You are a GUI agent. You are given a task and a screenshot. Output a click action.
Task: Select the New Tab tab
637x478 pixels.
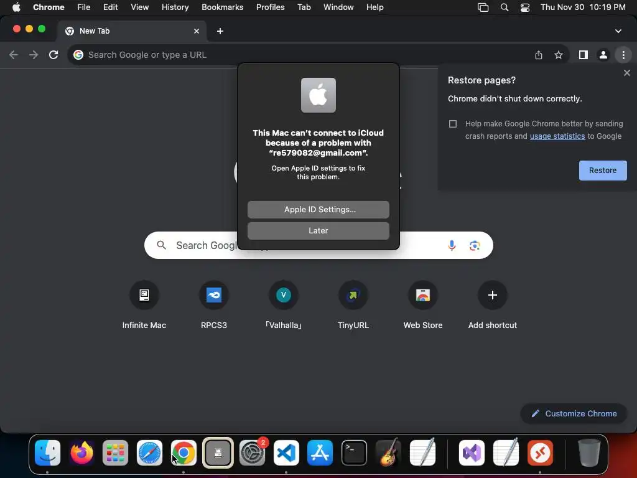click(132, 31)
